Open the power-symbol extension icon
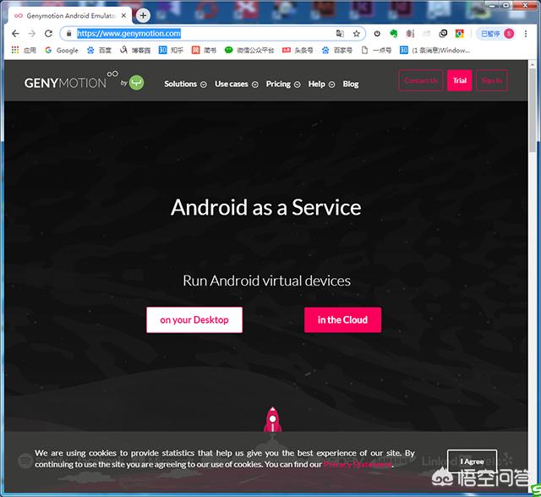 (377, 34)
